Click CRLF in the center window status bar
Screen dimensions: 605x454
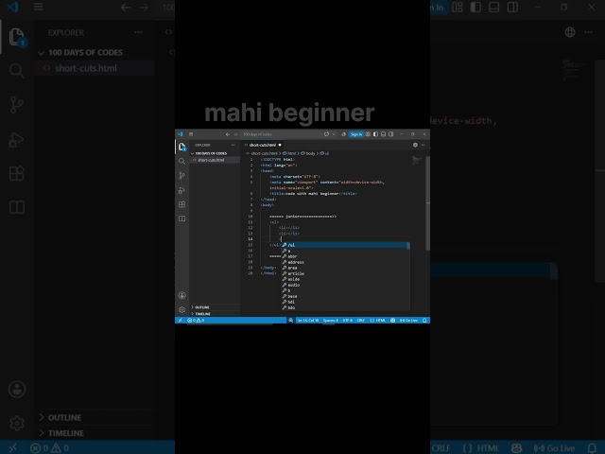click(x=361, y=321)
